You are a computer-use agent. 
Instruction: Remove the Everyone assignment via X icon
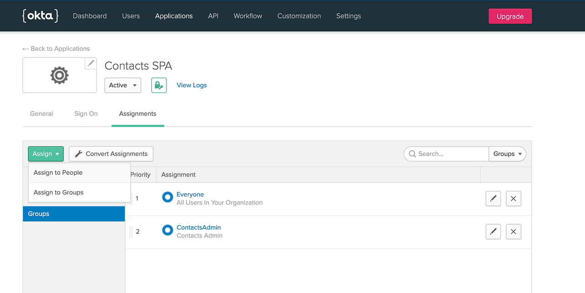(513, 198)
